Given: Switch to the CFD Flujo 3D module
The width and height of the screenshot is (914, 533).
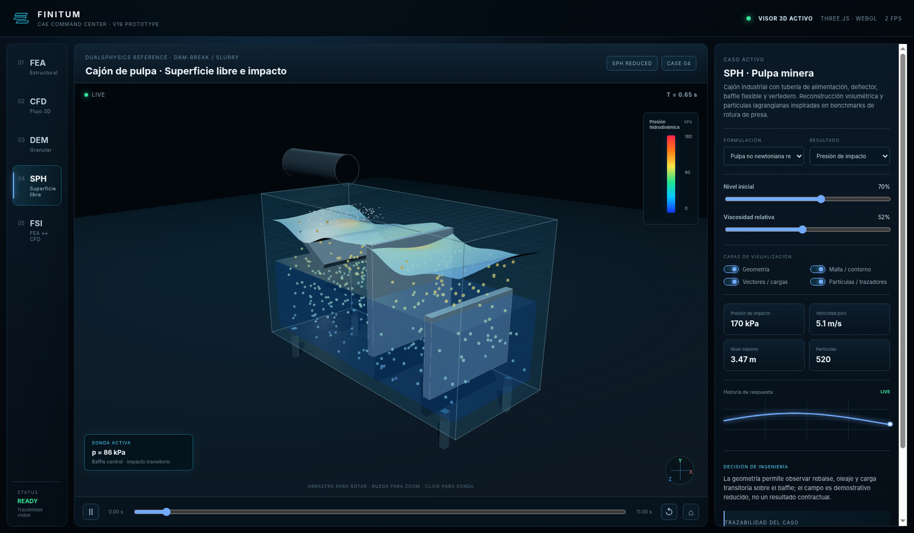Looking at the screenshot, I should coord(37,106).
